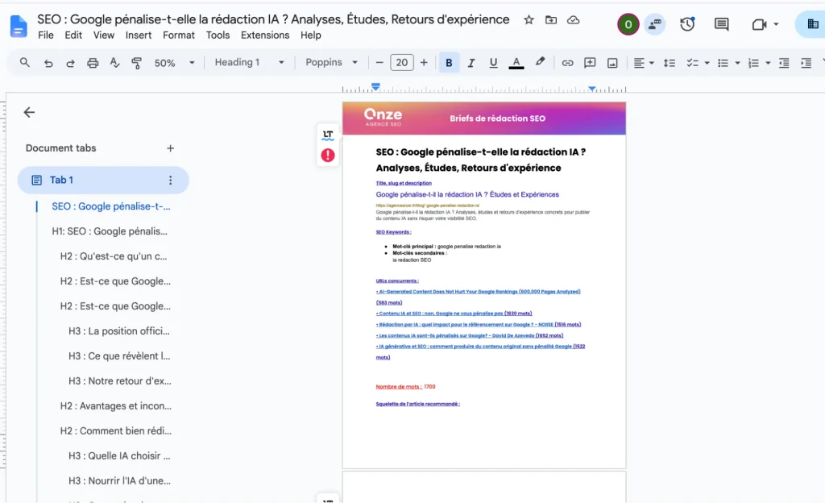The image size is (825, 503).
Task: Apply bulleted list
Action: tap(723, 63)
